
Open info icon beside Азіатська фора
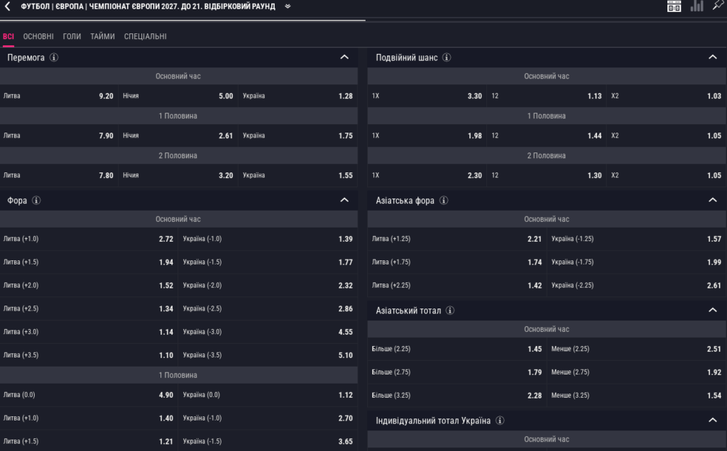[444, 201]
